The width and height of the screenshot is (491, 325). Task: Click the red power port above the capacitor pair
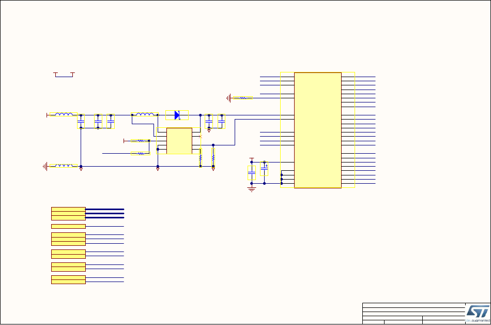click(252, 159)
